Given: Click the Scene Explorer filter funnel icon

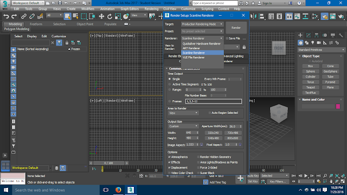Looking at the screenshot, I should pos(59,43).
